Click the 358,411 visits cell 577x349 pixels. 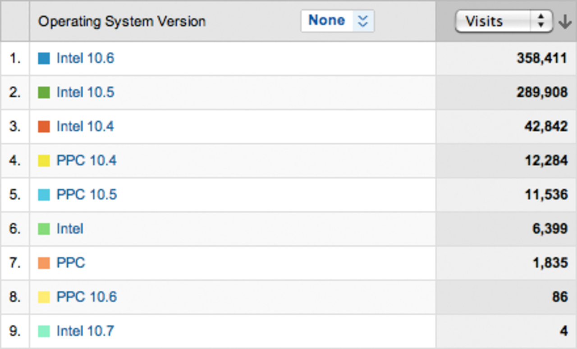(x=541, y=58)
